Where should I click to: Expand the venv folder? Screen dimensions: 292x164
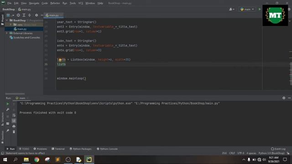tap(10, 25)
